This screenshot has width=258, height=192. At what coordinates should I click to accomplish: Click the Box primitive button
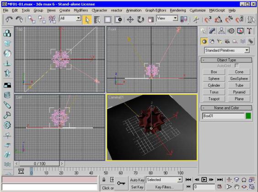(x=214, y=72)
